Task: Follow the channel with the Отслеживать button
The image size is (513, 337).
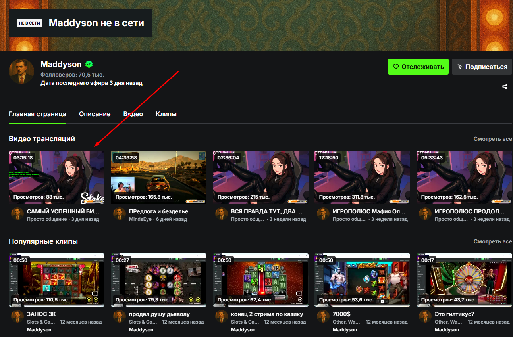Action: click(x=418, y=67)
